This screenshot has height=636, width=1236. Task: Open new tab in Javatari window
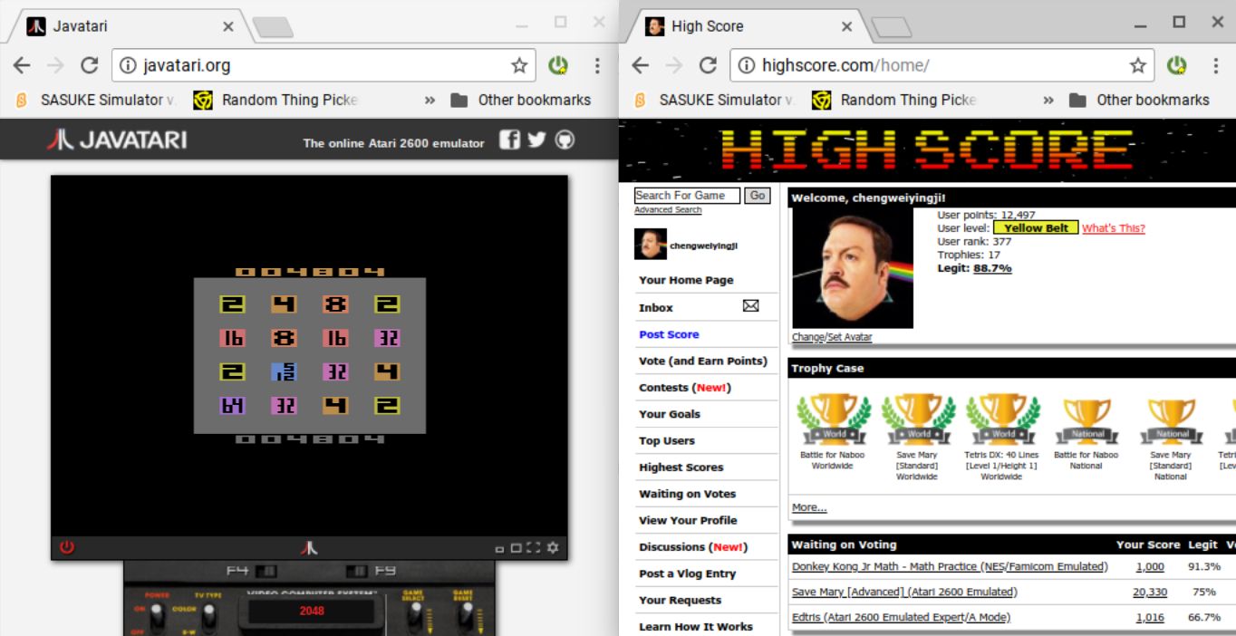pos(273,28)
